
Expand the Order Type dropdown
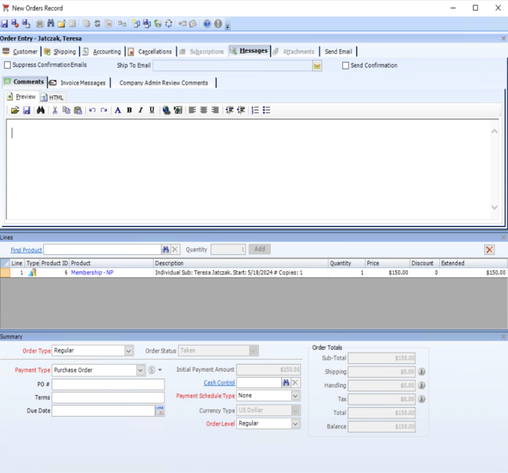coord(128,351)
